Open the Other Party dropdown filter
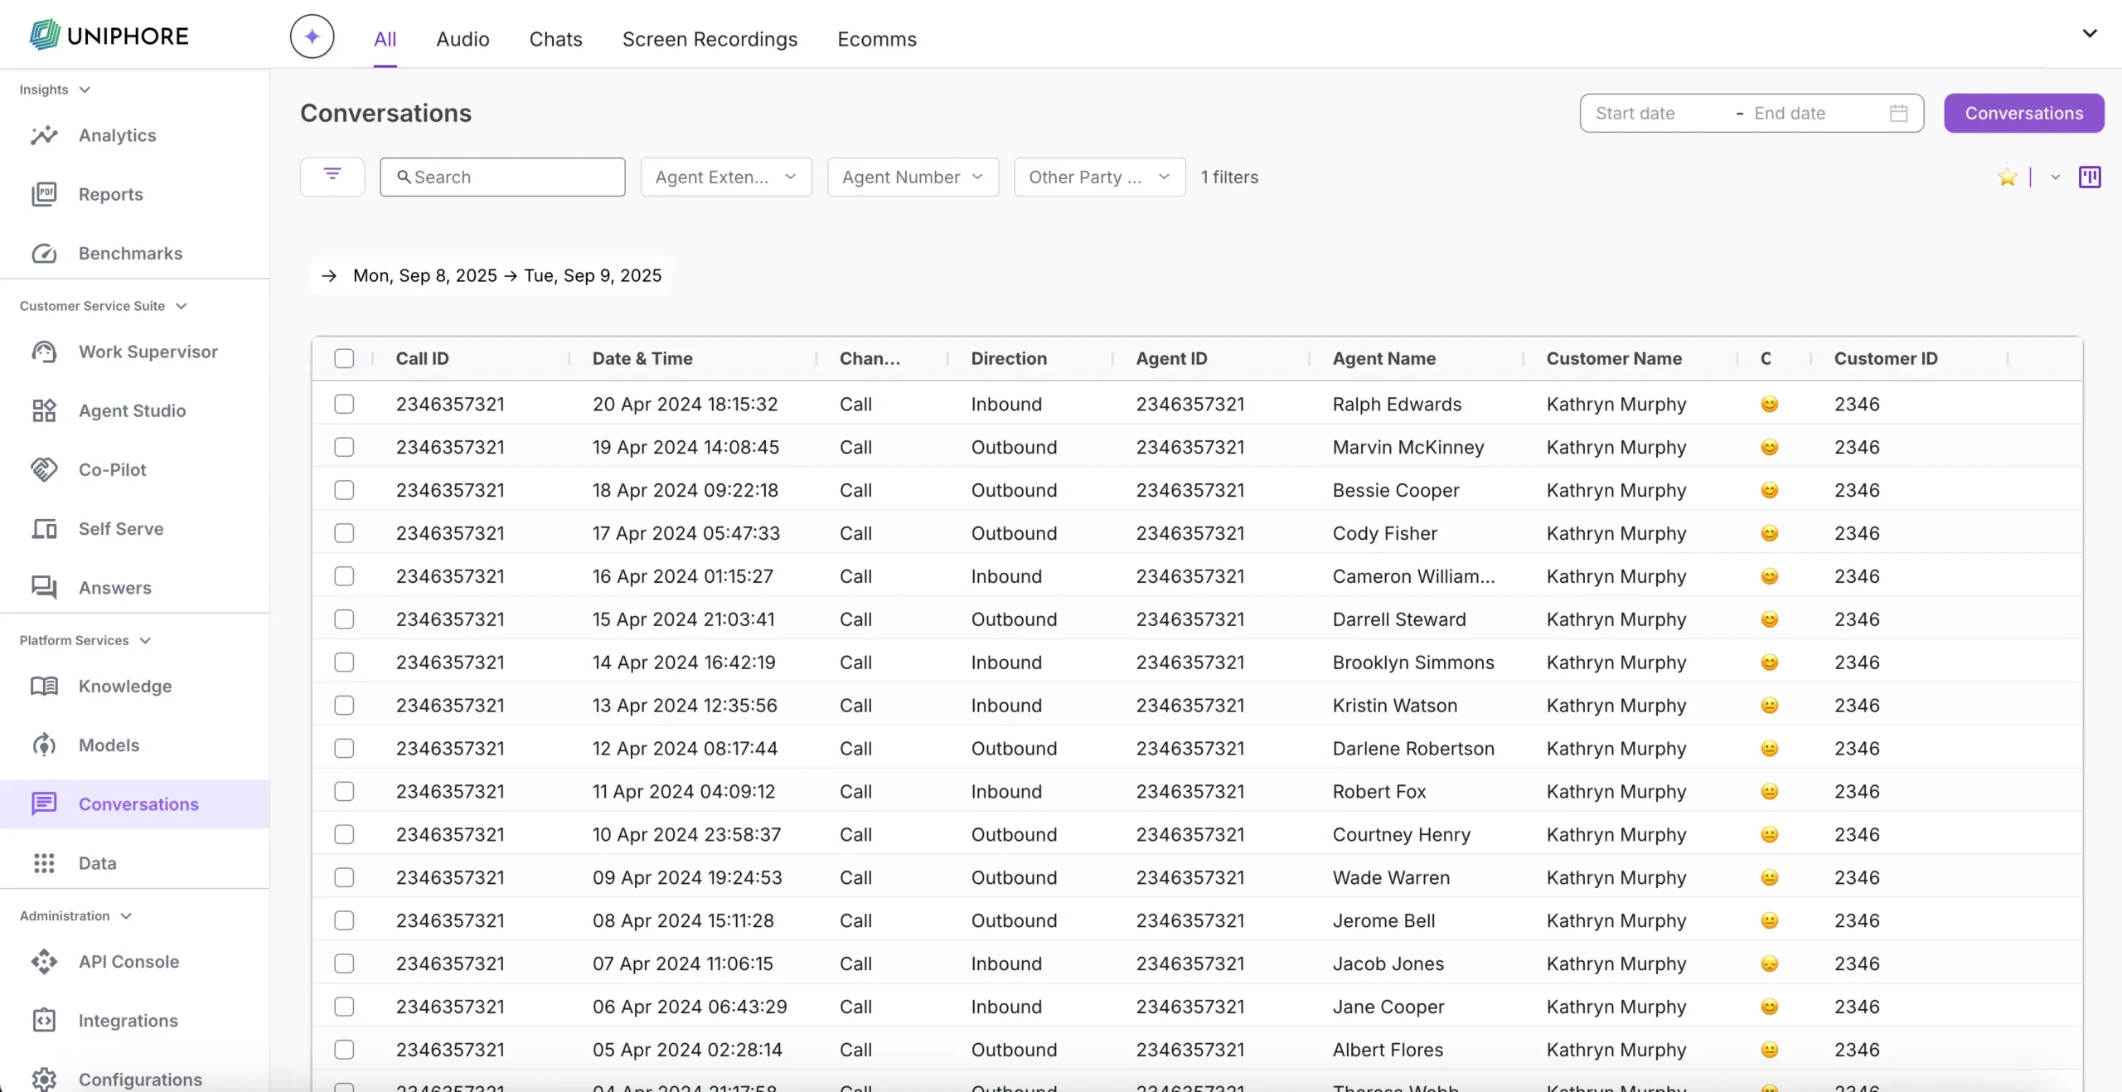This screenshot has height=1092, width=2122. coord(1099,177)
